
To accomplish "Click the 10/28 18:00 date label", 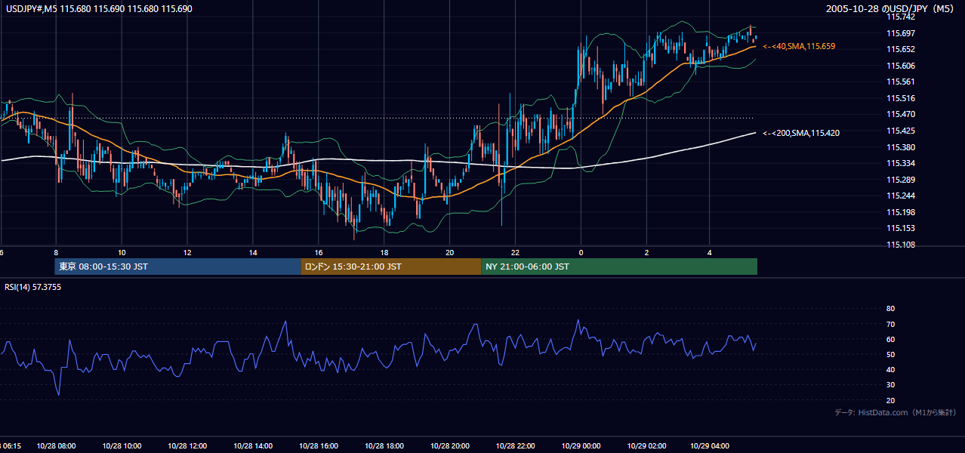I will point(384,446).
